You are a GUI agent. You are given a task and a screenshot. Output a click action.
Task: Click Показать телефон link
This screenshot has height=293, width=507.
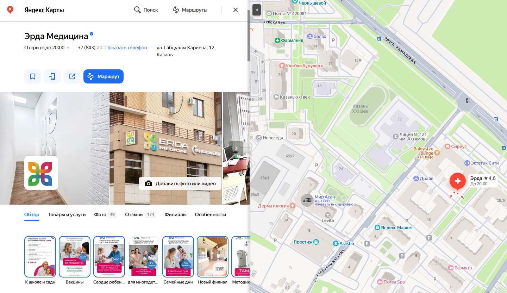tap(126, 48)
